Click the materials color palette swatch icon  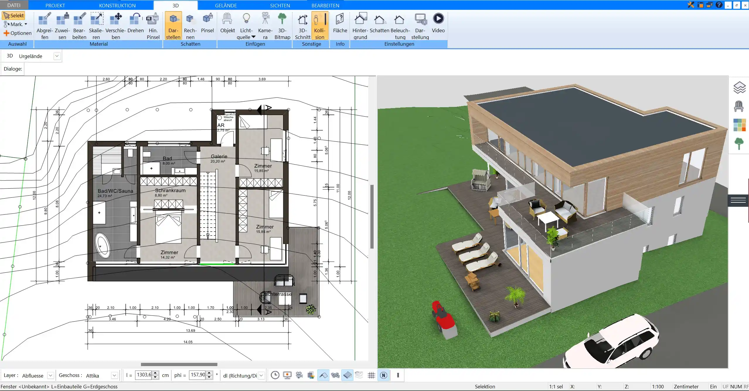pyautogui.click(x=739, y=125)
